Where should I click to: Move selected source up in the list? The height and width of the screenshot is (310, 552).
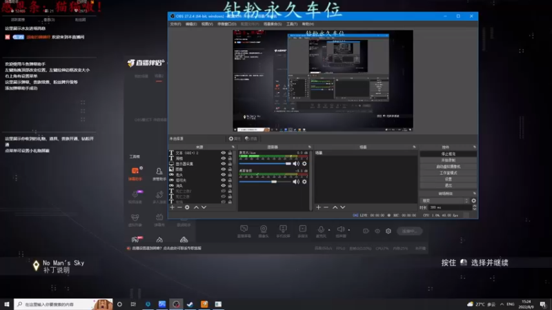pos(196,207)
